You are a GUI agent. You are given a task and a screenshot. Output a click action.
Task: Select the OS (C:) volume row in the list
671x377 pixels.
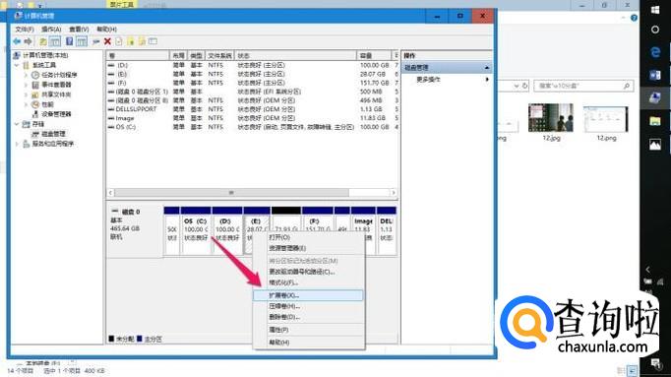click(x=253, y=127)
